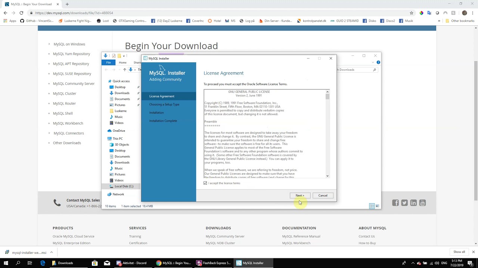Open Microsoft Store from taskbar
This screenshot has width=478, height=268.
click(x=95, y=263)
